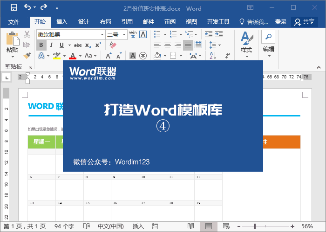326x232 pixels.
Task: Switch to the 布局 ribbon tab
Action: point(105,21)
